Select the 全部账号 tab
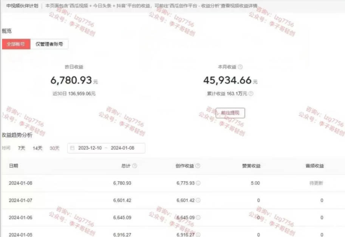This screenshot has height=237, width=345. (16, 44)
